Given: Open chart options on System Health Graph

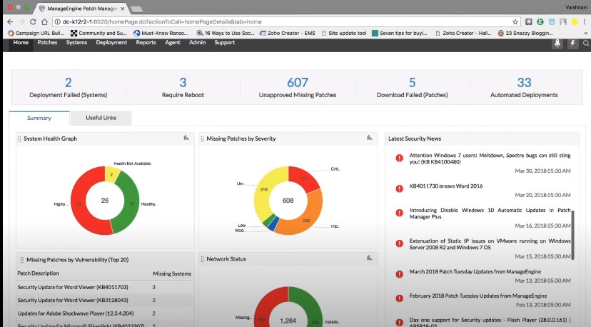Looking at the screenshot, I should (x=186, y=138).
